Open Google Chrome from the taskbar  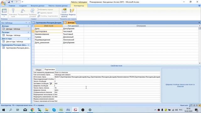(x=32, y=110)
